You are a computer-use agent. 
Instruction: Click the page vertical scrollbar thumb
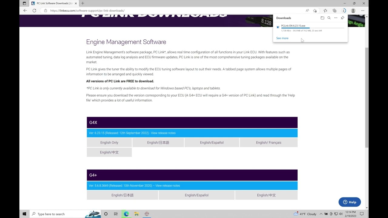pos(367,97)
